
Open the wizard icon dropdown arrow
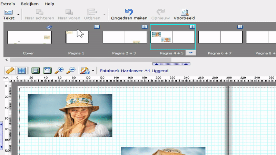point(93,71)
